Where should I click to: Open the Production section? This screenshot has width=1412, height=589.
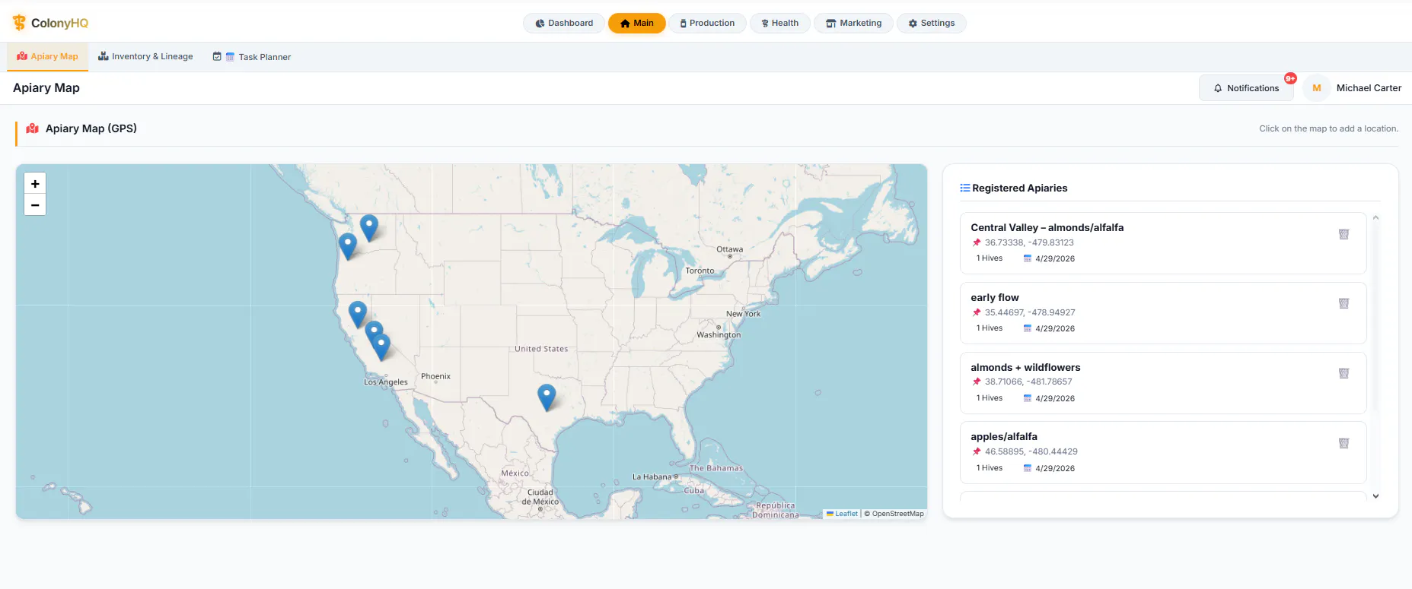(x=707, y=24)
